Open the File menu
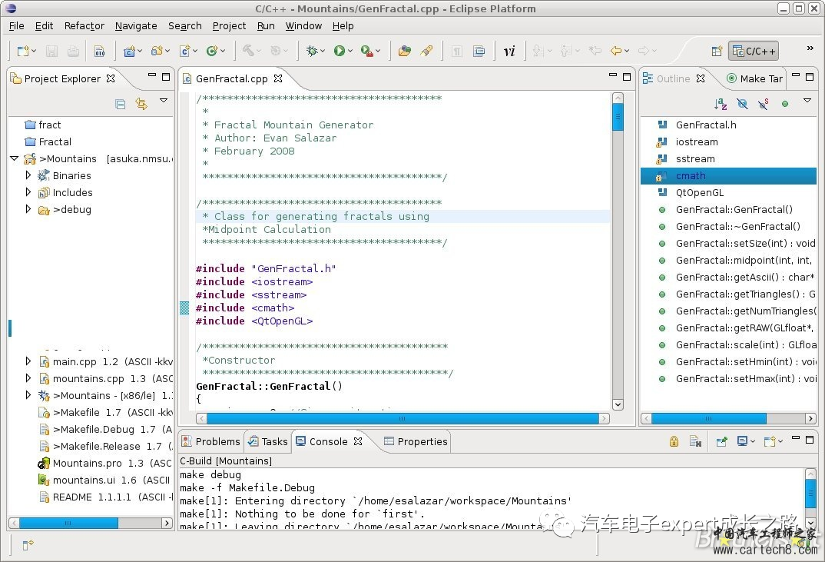 [16, 26]
